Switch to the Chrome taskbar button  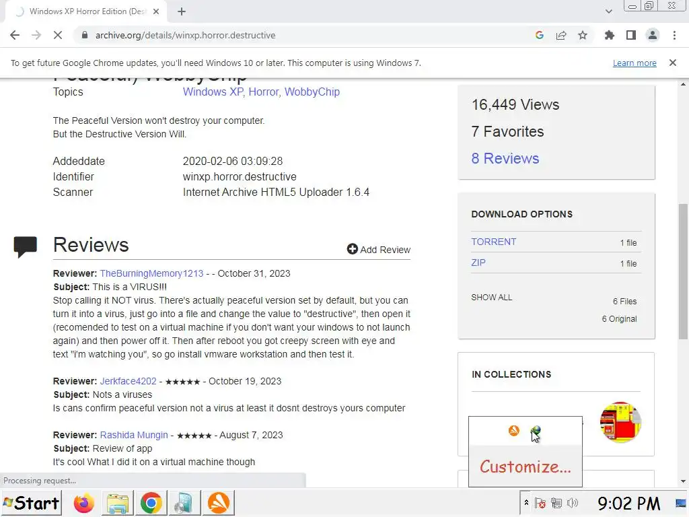(151, 503)
